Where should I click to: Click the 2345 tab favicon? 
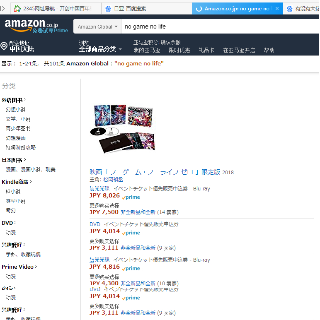(17, 9)
